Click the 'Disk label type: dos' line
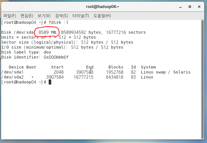The width and height of the screenshot is (207, 143). pyautogui.click(x=26, y=52)
